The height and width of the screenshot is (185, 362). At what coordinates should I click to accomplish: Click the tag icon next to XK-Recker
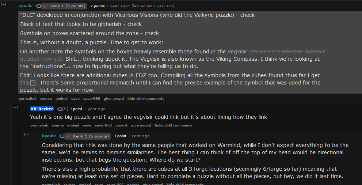click(59, 109)
